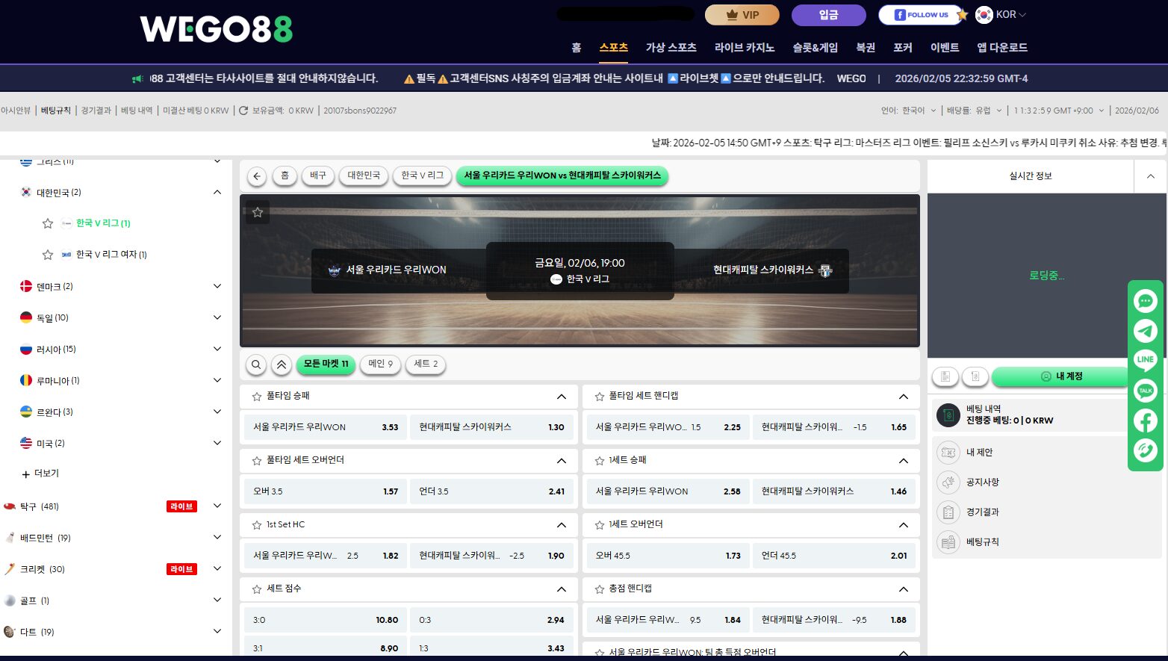Open Telegram via the floating sidebar icon
Viewport: 1168px width, 661px height.
(1145, 331)
